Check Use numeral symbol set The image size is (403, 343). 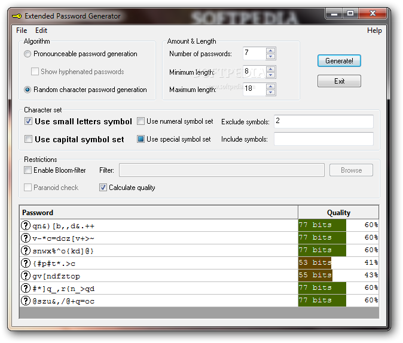(141, 121)
